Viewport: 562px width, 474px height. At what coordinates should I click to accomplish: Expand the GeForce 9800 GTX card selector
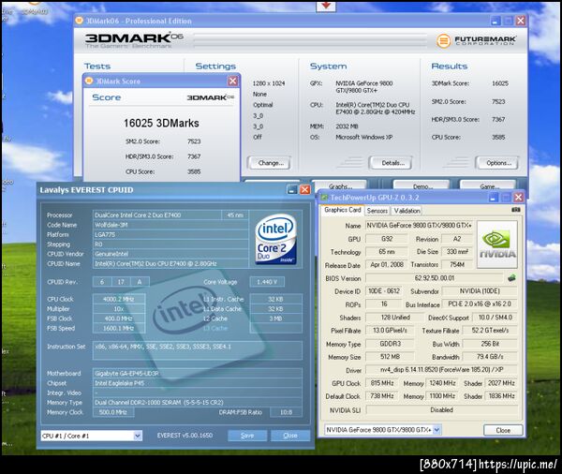(383, 430)
